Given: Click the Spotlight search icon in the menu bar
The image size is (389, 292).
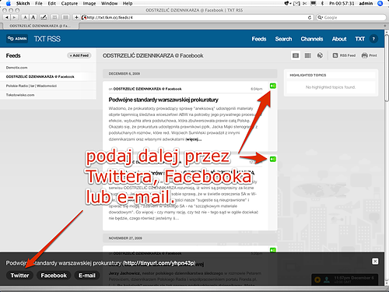Looking at the screenshot, I should pos(380,3).
